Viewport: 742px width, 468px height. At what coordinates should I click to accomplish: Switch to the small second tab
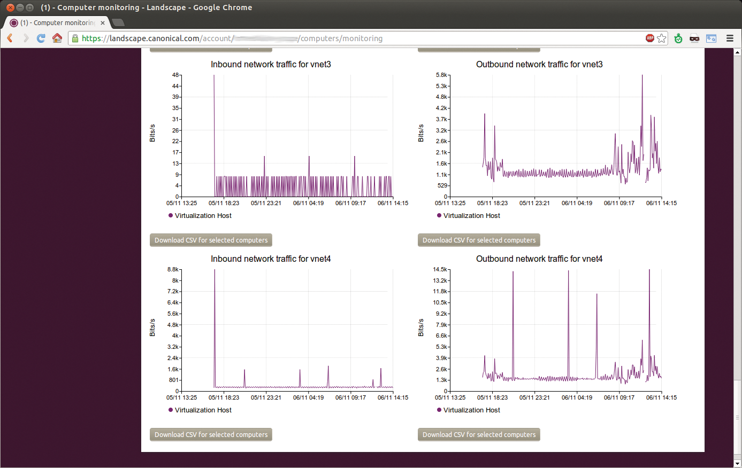coord(117,22)
